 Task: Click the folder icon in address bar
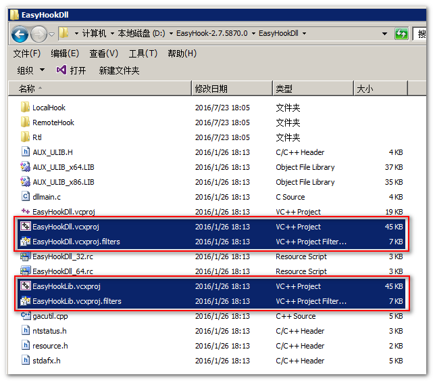tap(64, 33)
